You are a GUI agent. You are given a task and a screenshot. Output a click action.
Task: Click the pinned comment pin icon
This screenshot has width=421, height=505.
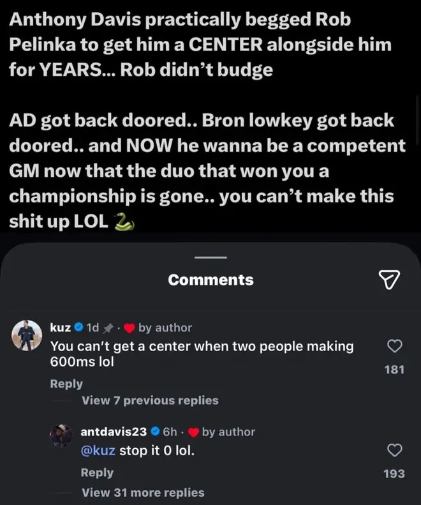coord(108,328)
